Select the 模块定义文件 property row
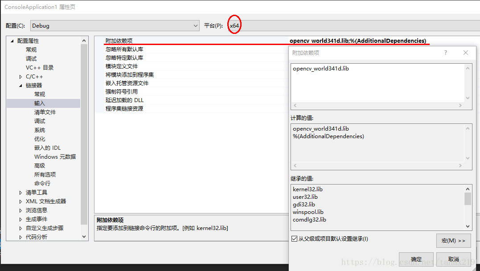 pyautogui.click(x=122, y=66)
